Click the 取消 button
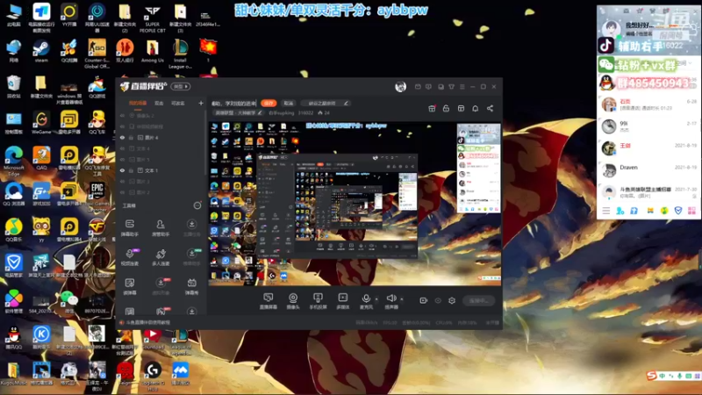Image resolution: width=702 pixels, height=395 pixels. 289,103
